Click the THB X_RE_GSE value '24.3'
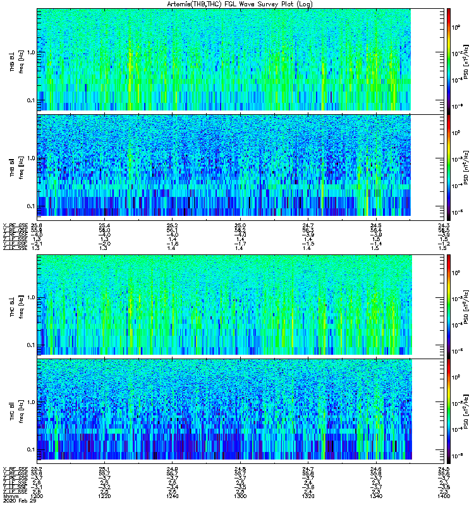 (x=444, y=225)
